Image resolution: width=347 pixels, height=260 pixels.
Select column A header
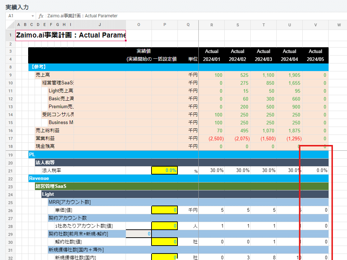19,25
